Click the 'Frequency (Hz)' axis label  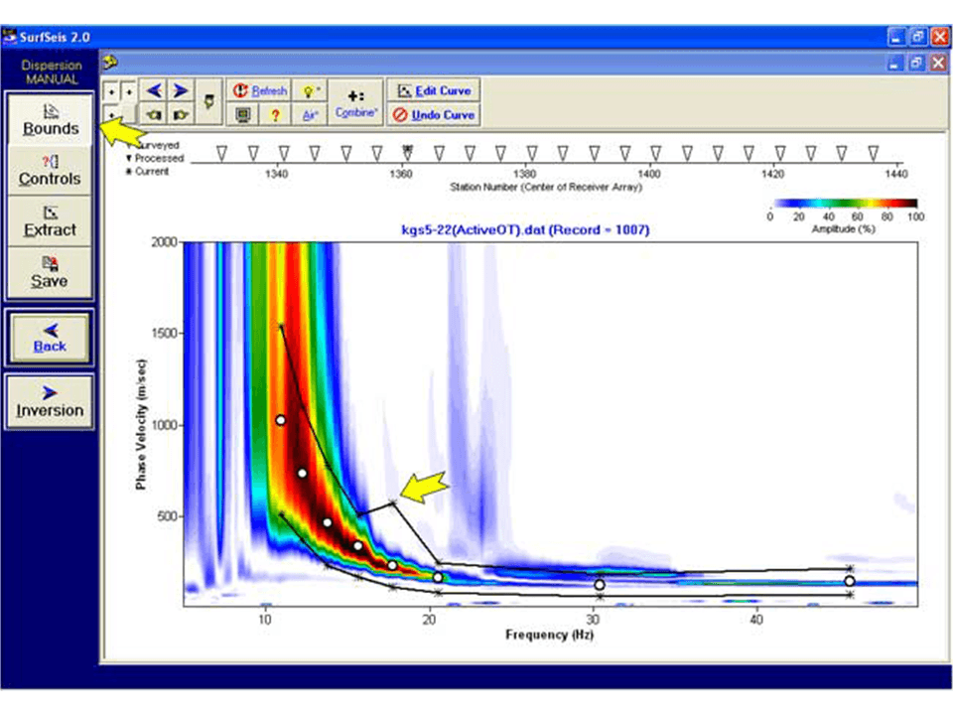click(549, 635)
